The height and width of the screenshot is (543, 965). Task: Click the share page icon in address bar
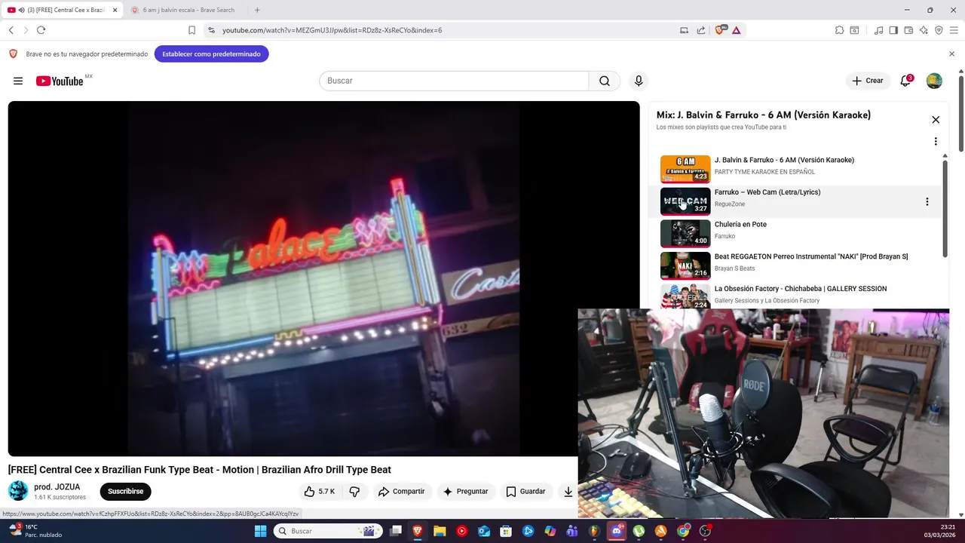pyautogui.click(x=701, y=30)
